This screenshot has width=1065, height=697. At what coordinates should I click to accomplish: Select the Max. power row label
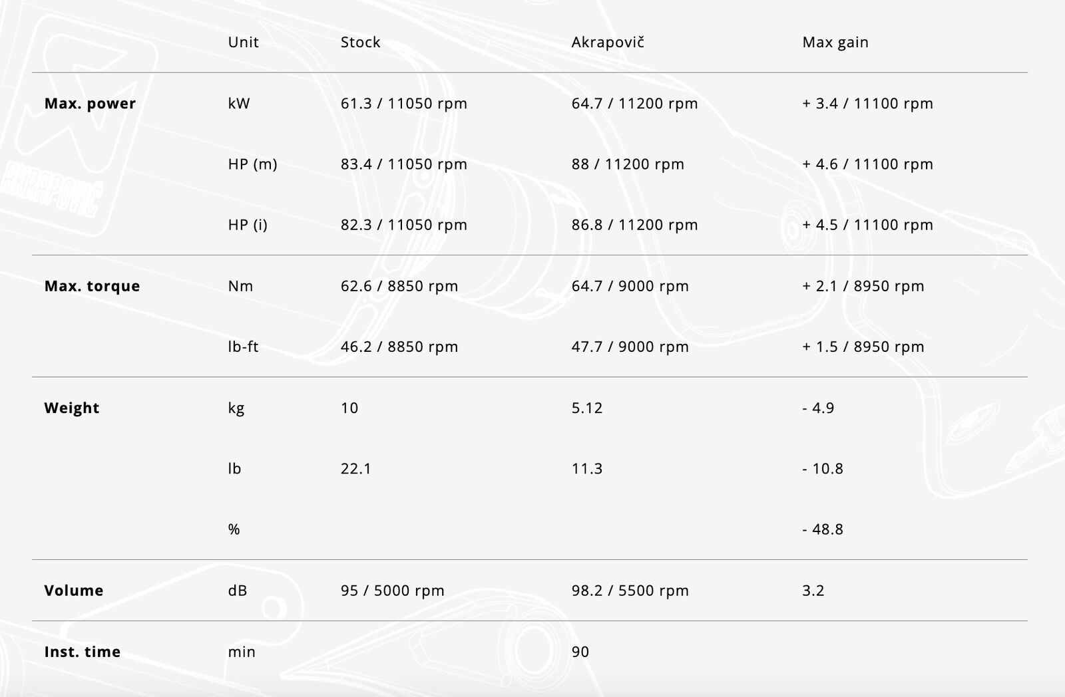(x=90, y=103)
